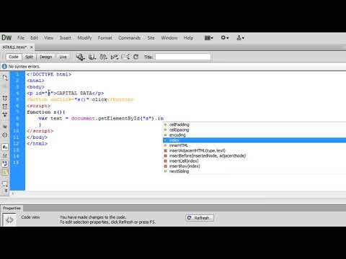Screen dimensions: 346x259
Task: Open Multiscreen preview toolbar icon
Action: 80,57
